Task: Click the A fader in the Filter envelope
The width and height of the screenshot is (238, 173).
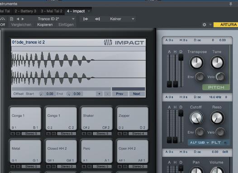Action: tap(169, 140)
